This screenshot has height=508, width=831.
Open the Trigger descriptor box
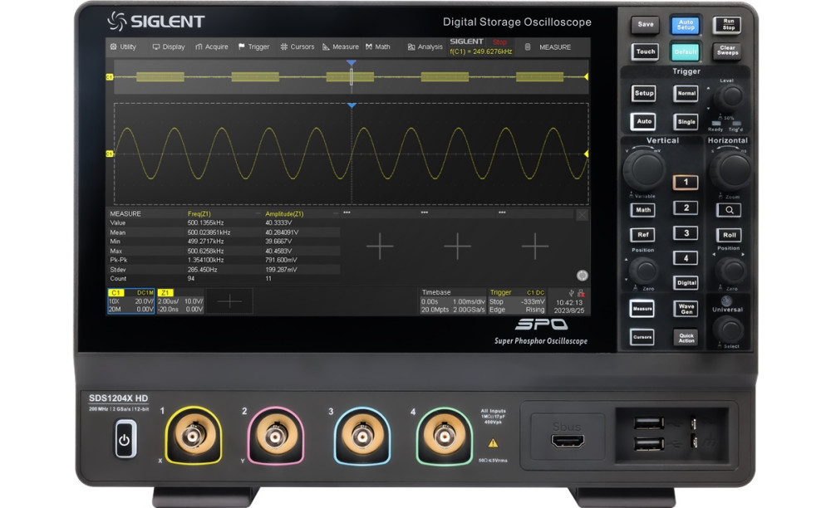point(517,301)
